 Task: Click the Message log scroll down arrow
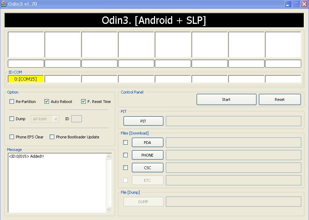(x=108, y=209)
